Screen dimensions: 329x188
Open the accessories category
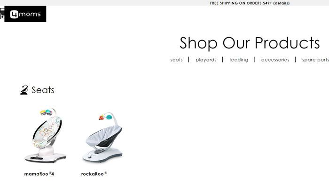tap(275, 60)
